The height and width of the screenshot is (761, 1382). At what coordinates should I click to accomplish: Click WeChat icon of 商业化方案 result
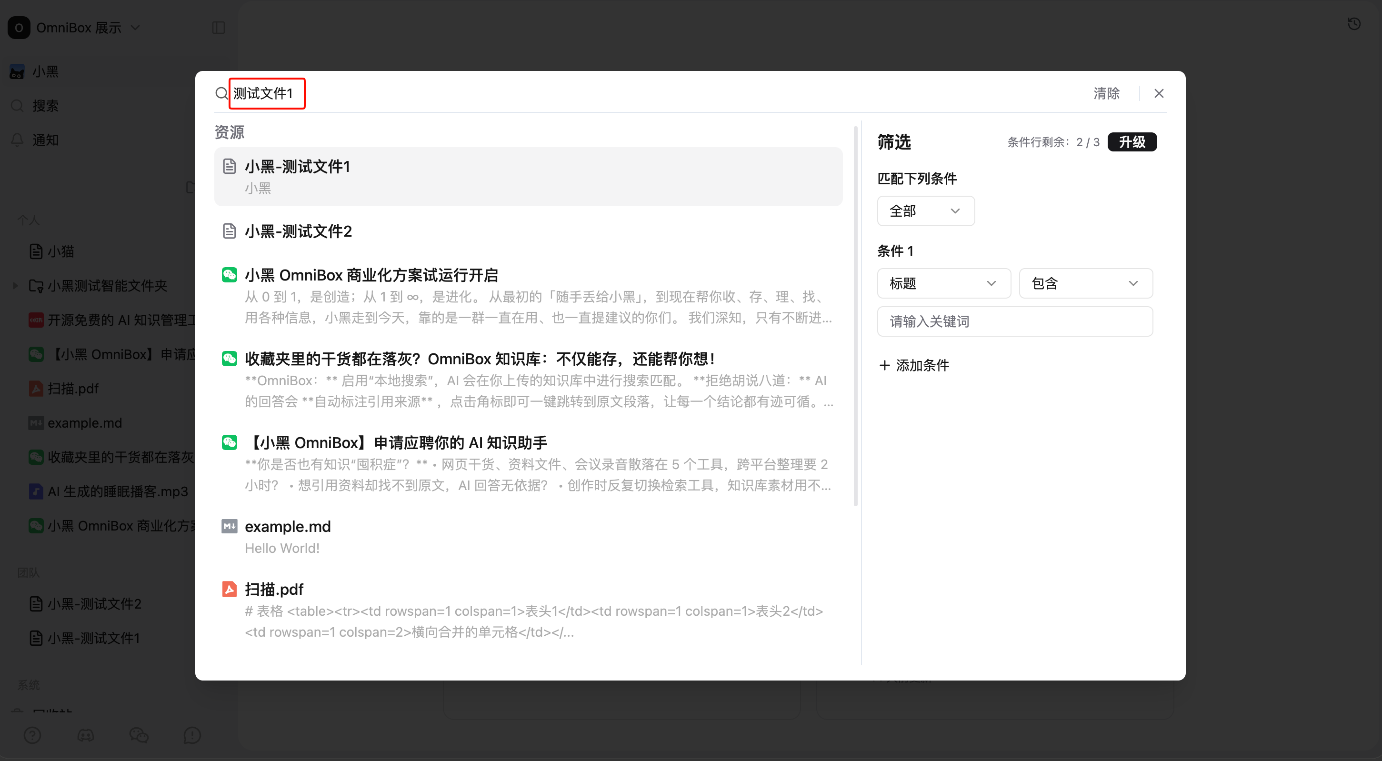(x=229, y=275)
